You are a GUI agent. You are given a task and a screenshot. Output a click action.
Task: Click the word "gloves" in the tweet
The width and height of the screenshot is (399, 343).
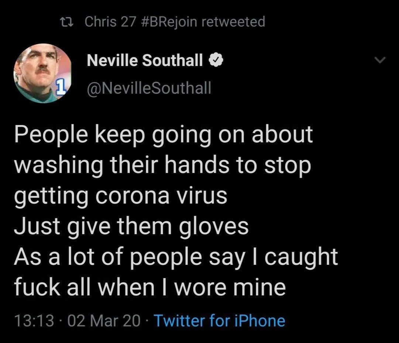pos(214,226)
